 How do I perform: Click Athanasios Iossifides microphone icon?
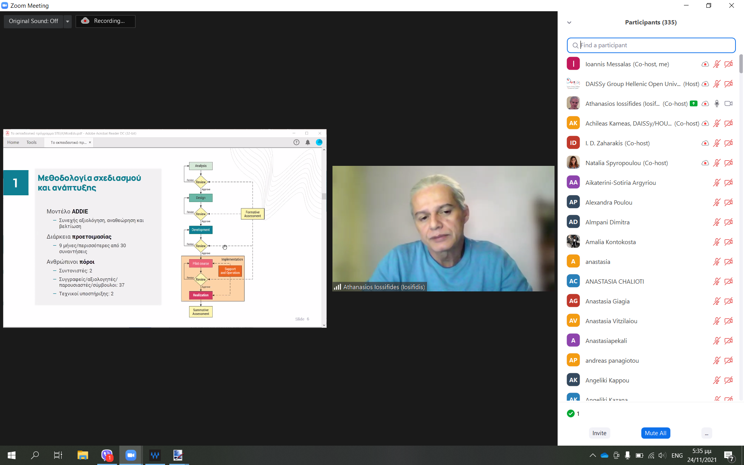pos(716,103)
